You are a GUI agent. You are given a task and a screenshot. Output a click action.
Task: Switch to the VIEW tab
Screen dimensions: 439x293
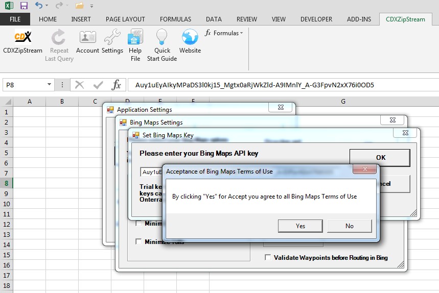click(x=279, y=19)
